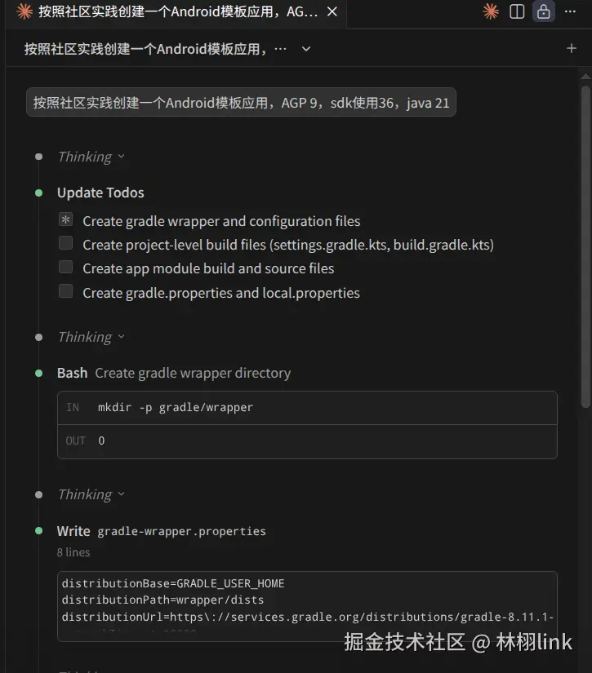Click the green status dot beside Update Todos
Image resolution: width=592 pixels, height=673 pixels.
(x=38, y=193)
